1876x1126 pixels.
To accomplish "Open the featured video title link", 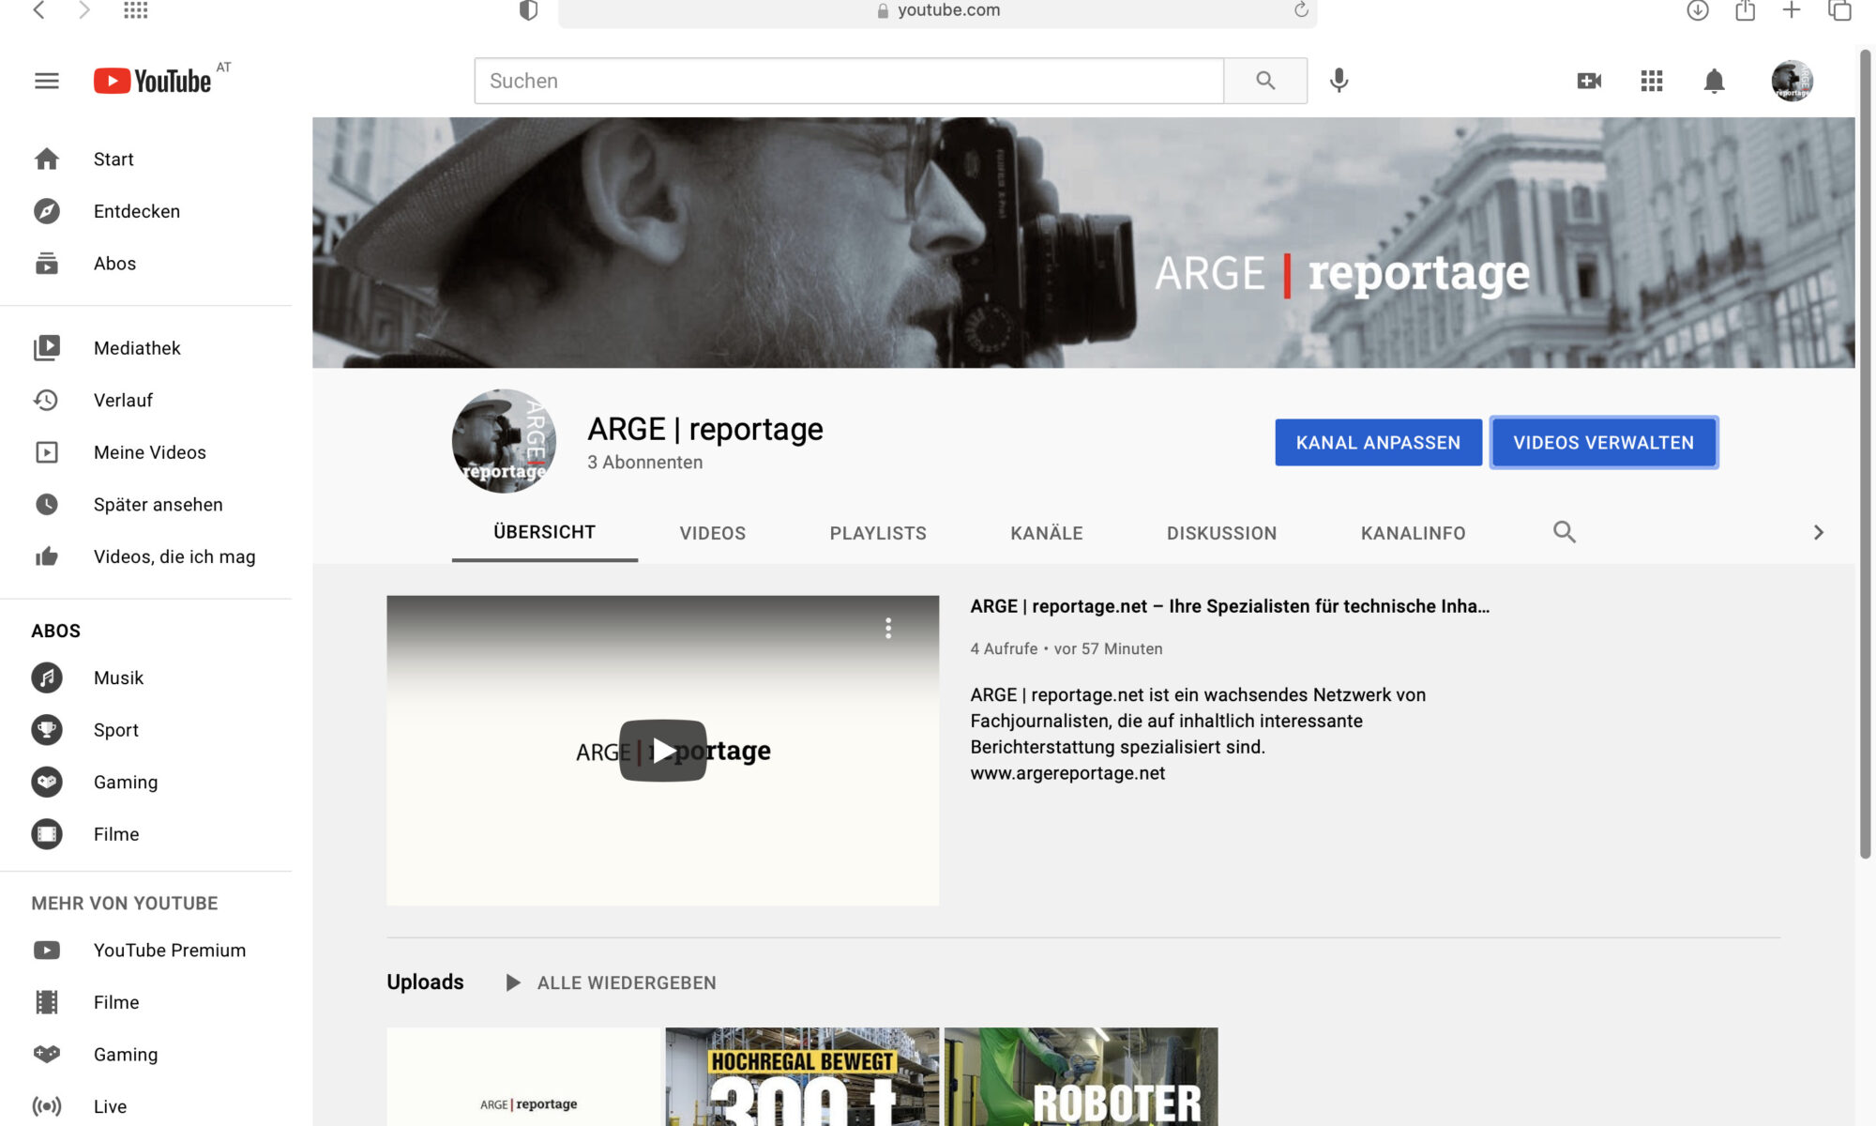I will pyautogui.click(x=1230, y=606).
